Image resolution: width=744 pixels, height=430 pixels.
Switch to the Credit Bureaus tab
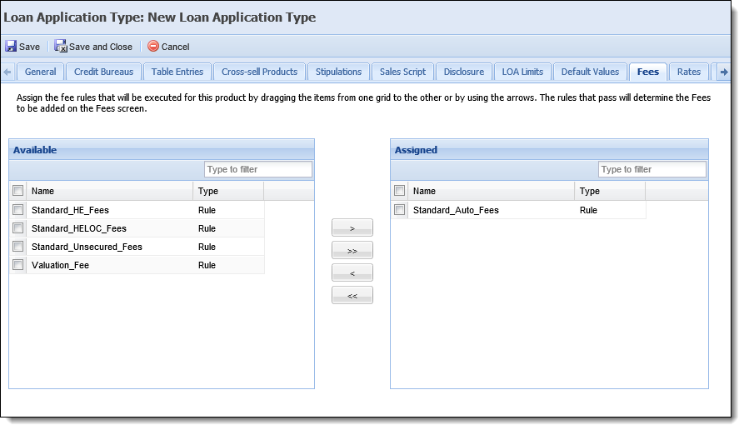coord(104,72)
